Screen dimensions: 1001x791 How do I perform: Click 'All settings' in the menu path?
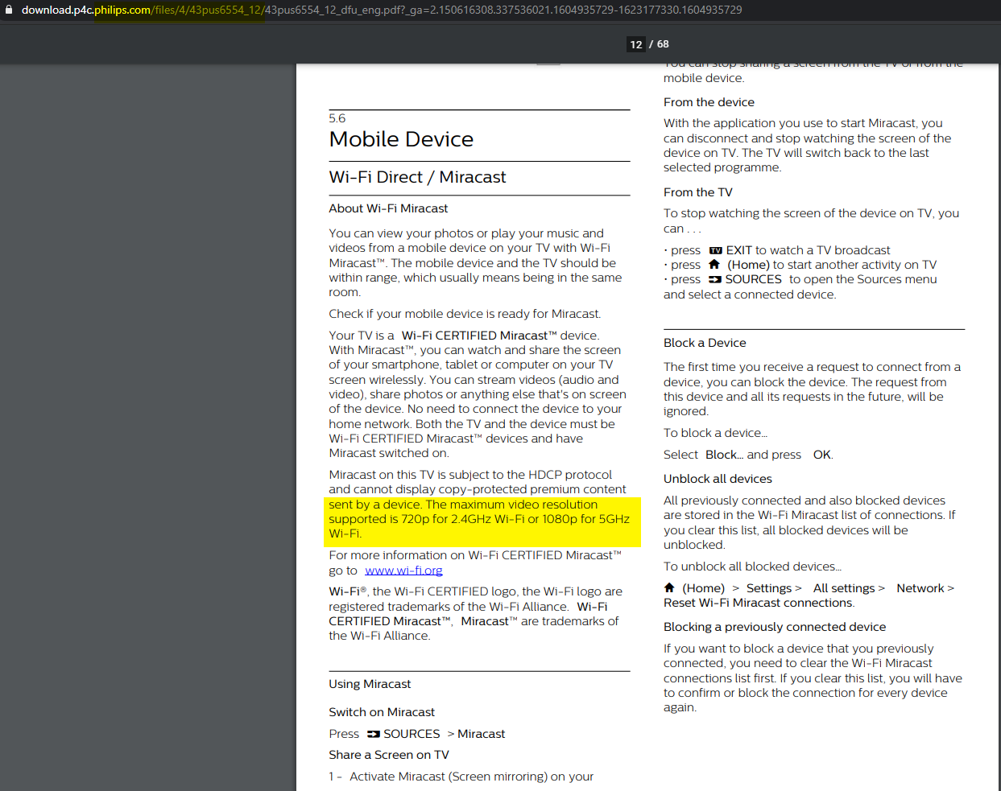[x=844, y=588]
